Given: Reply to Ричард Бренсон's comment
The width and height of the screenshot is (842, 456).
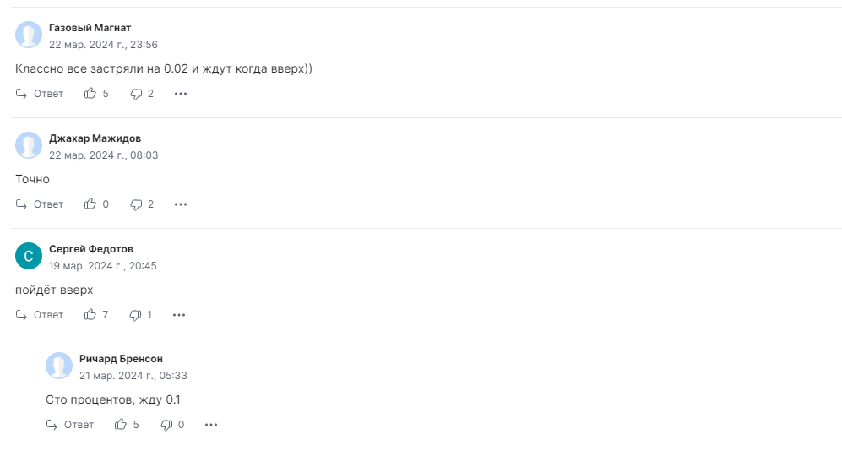Looking at the screenshot, I should coord(70,425).
